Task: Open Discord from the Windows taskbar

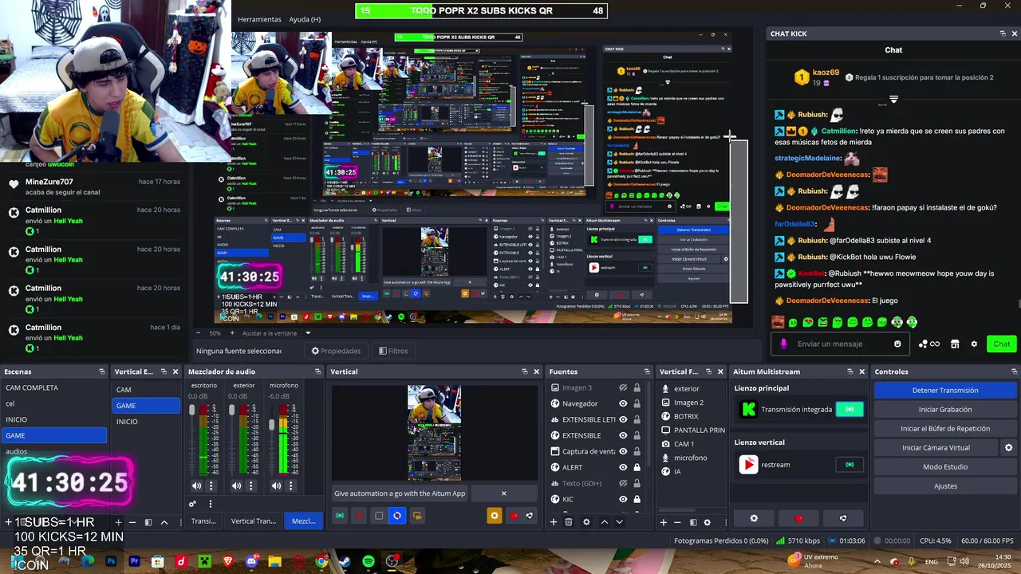Action: [252, 561]
